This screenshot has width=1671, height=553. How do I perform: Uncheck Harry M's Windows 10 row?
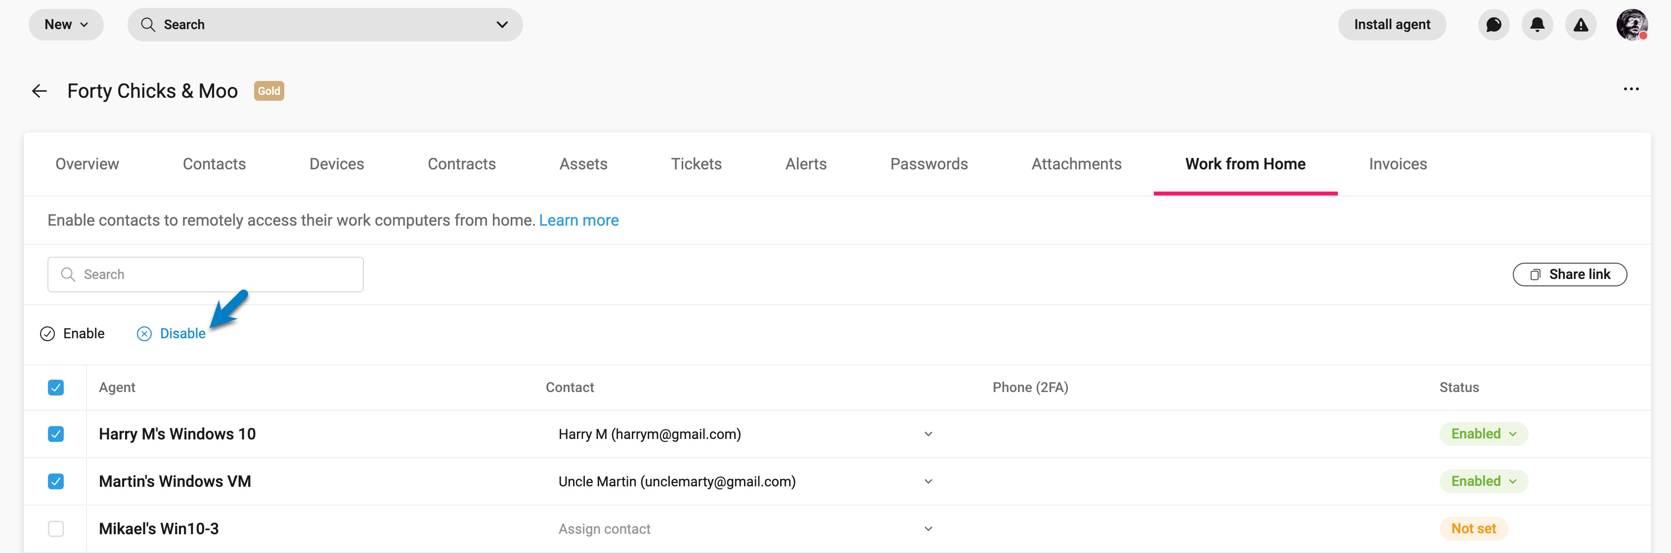56,434
